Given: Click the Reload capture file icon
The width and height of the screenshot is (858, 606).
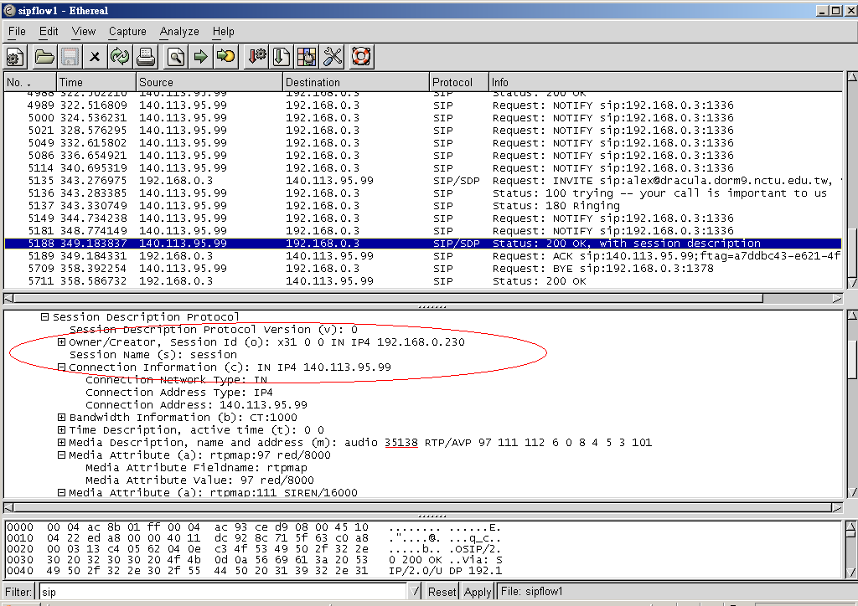Looking at the screenshot, I should (120, 57).
